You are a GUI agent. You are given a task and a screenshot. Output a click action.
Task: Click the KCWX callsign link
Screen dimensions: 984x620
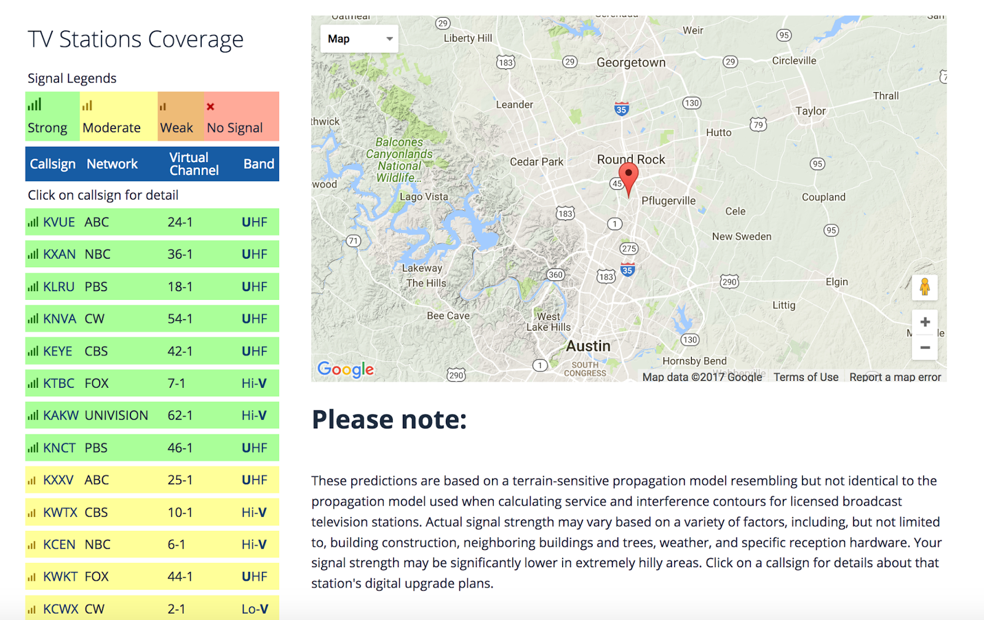coord(61,609)
